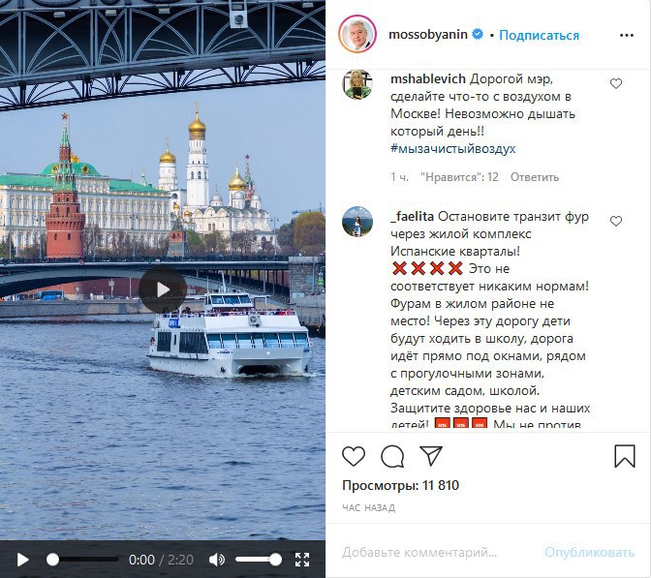Open hashtag #мызачистыйвоздух
The width and height of the screenshot is (651, 578).
[453, 148]
